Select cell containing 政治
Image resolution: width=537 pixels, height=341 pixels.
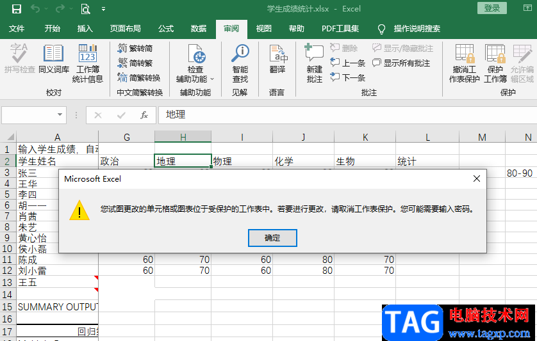[x=127, y=161]
